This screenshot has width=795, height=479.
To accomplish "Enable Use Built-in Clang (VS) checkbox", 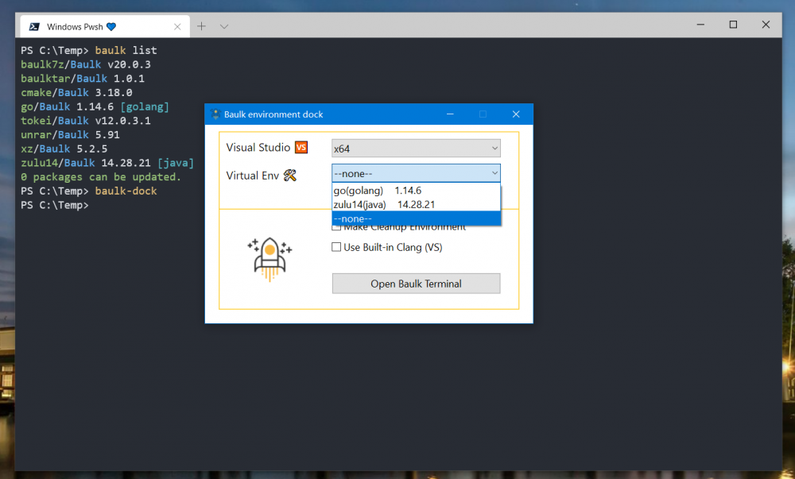I will 336,247.
